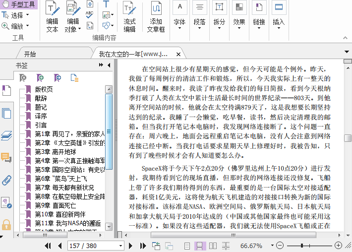352x252 pixels.
Task: Select the 我在太空的一年 document tab
Action: point(133,54)
